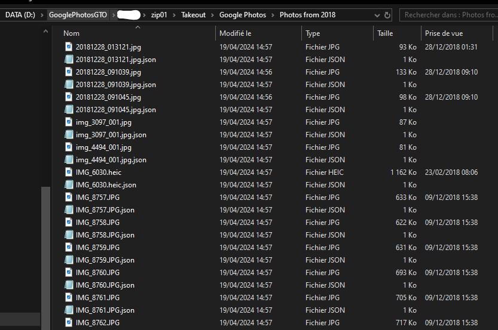Click the notepad icon of 20181228_091039.jpg.json
Viewport: 498px width, 330px height.
(69, 84)
